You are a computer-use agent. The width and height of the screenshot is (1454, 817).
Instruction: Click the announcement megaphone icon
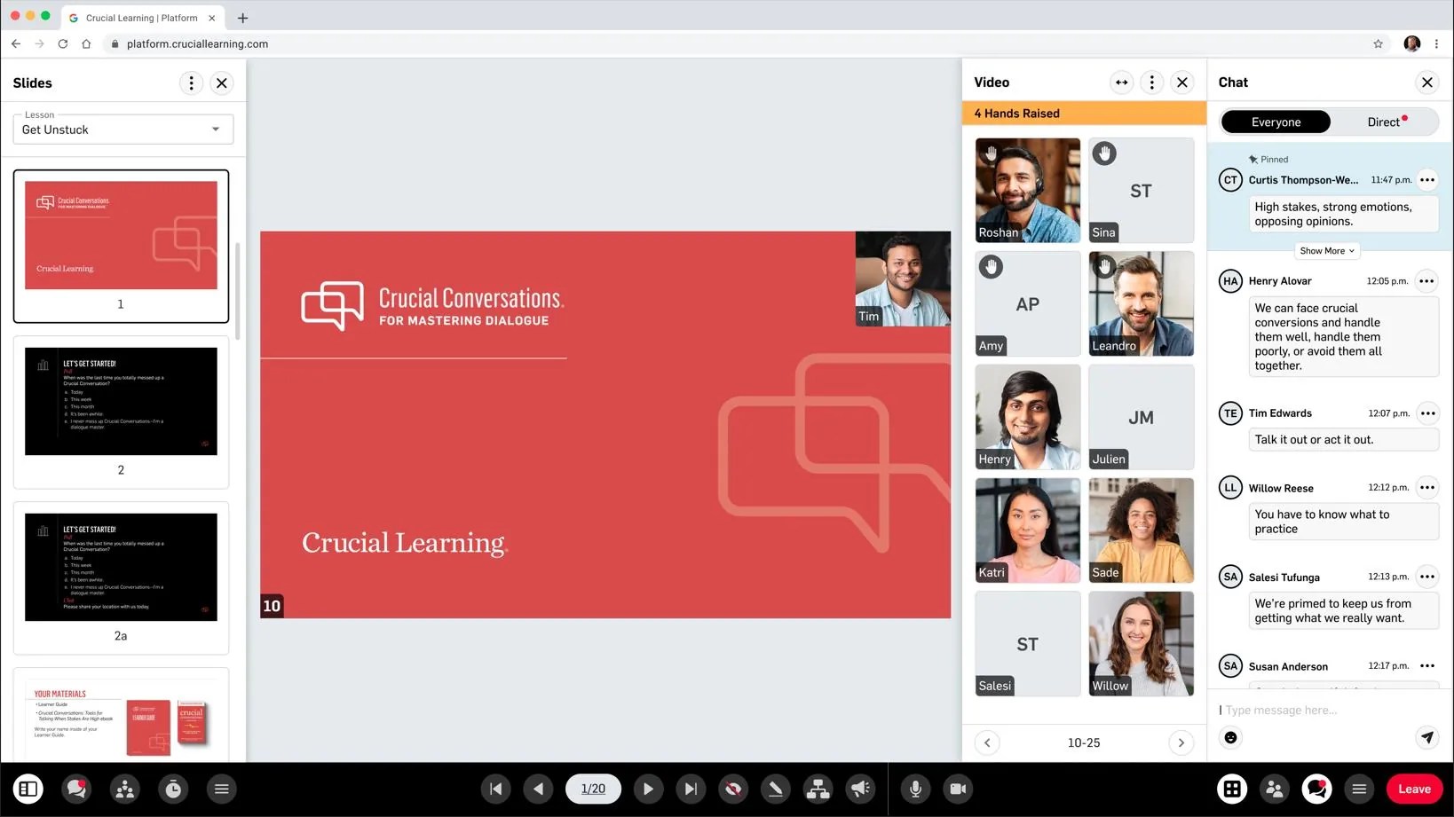coord(860,788)
